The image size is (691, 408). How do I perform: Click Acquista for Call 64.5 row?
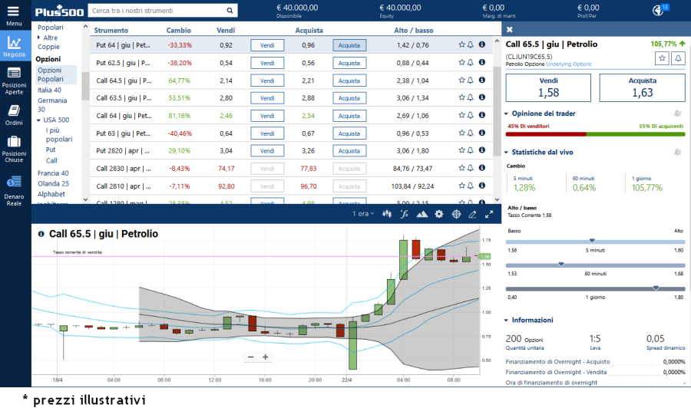[349, 80]
